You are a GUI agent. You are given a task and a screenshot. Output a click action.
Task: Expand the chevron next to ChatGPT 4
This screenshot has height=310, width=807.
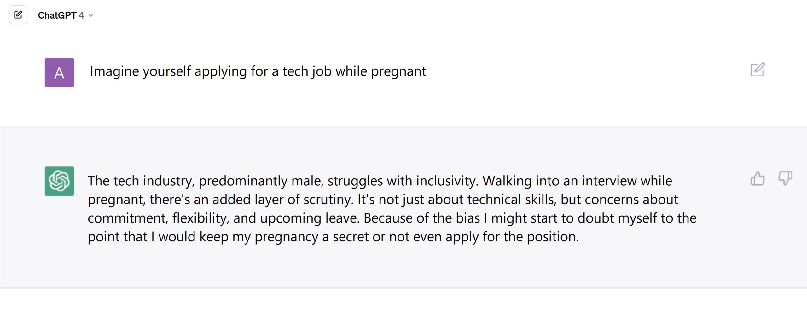pyautogui.click(x=91, y=15)
